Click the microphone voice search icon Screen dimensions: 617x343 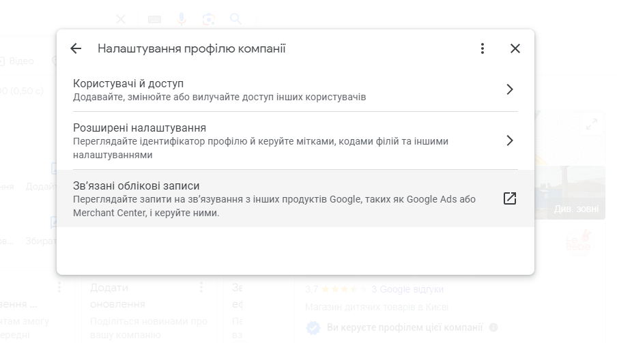click(182, 19)
